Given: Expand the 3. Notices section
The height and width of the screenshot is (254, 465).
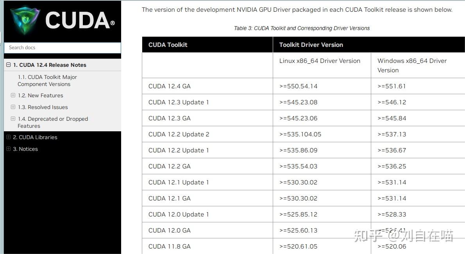Looking at the screenshot, I should click(8, 149).
